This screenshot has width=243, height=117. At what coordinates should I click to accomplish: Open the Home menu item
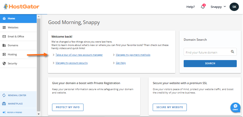18,18
